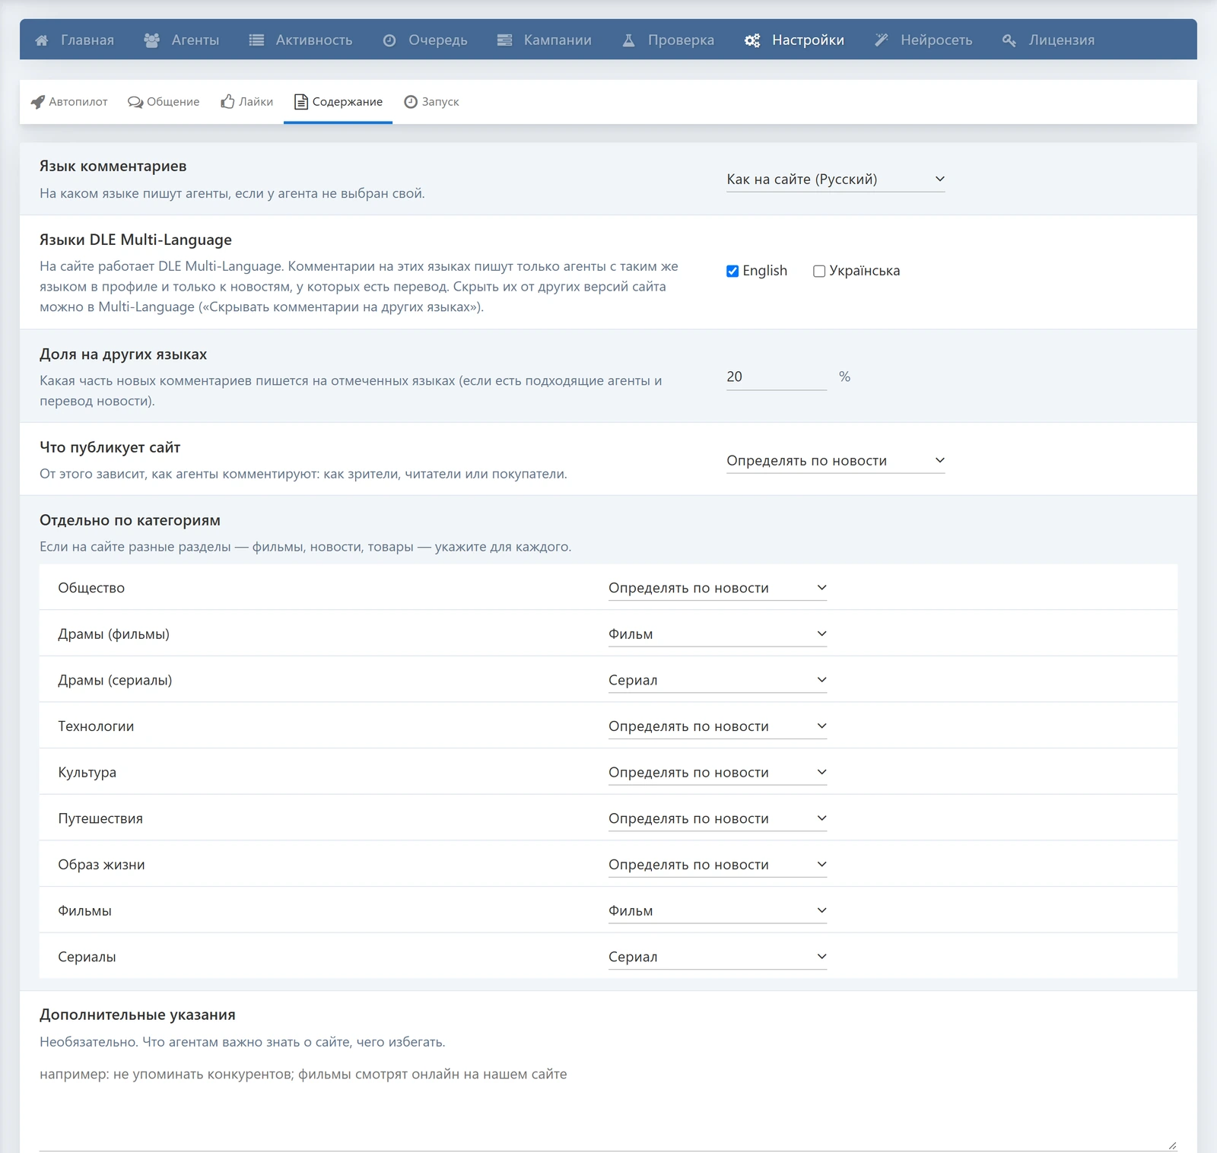Click the rocket icon of Автопилот tab
1217x1153 pixels.
click(38, 102)
